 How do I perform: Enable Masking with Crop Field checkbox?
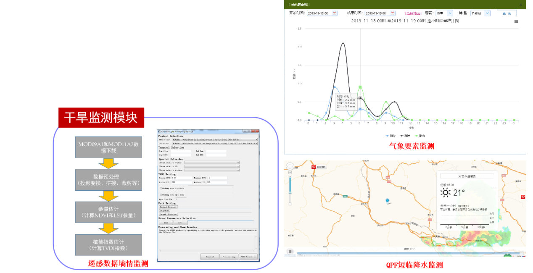click(161, 188)
